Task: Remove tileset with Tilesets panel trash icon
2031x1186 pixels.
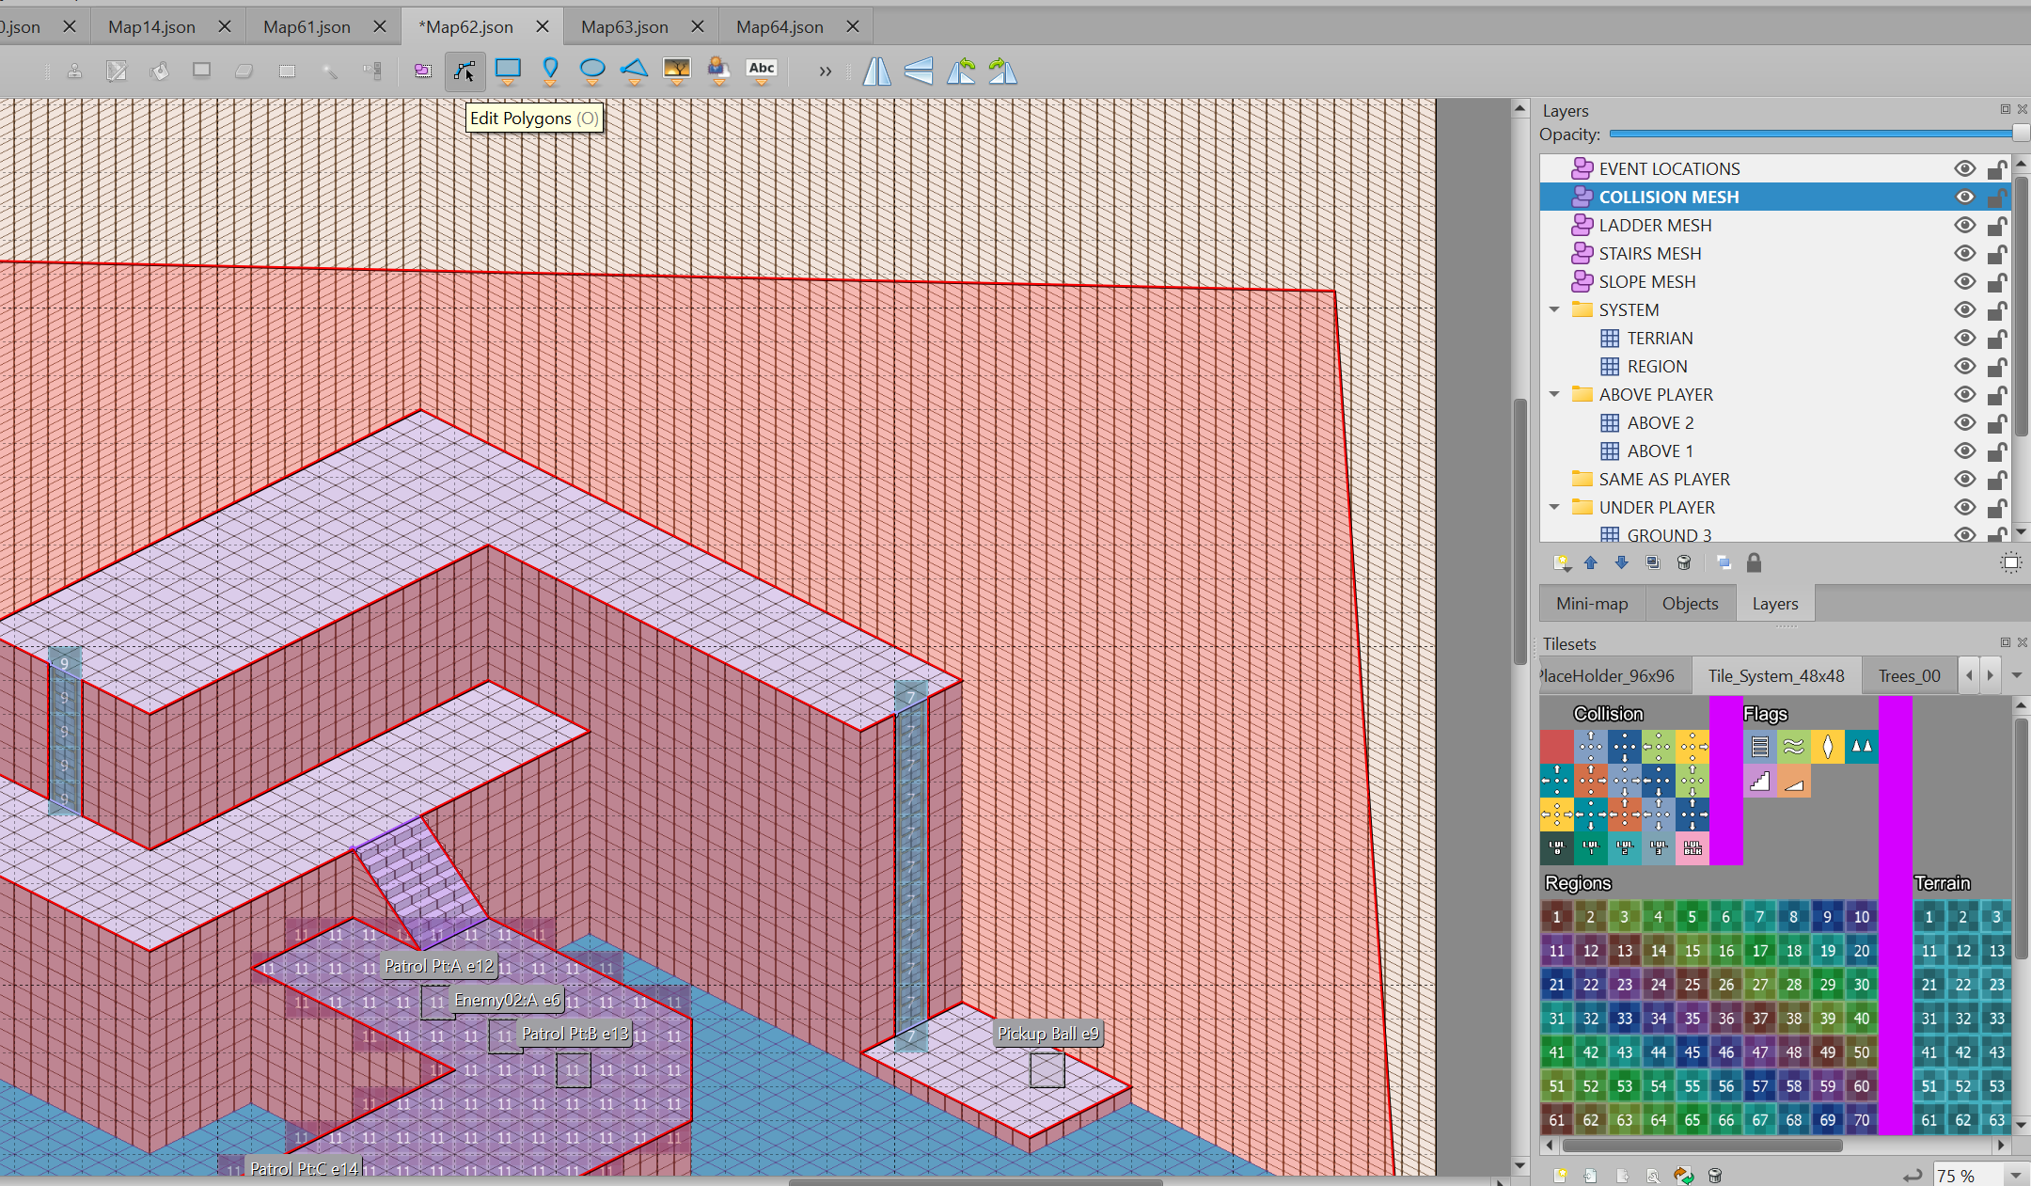Action: pos(1715,1176)
